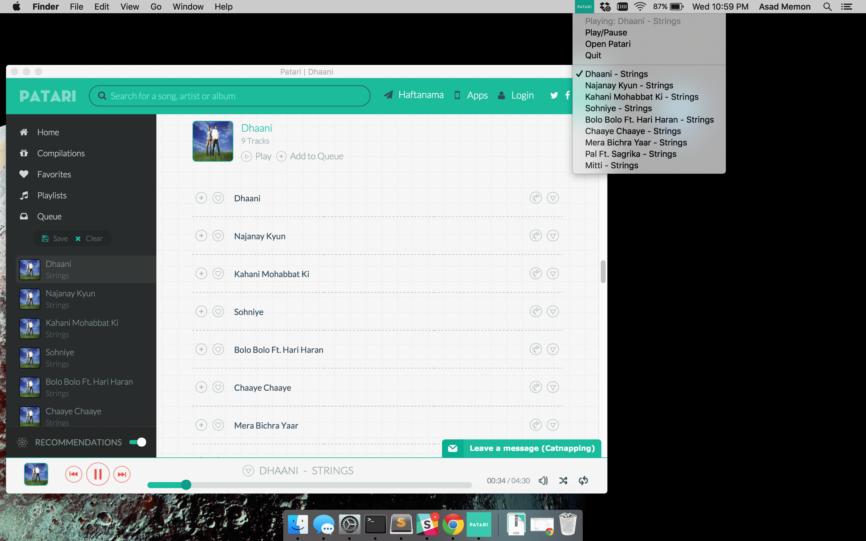Viewport: 866px width, 541px height.
Task: Add Sohniye track to queue plus icon
Action: tap(201, 312)
